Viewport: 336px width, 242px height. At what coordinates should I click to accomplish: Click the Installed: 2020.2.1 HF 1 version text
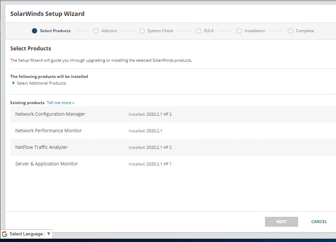click(x=150, y=164)
